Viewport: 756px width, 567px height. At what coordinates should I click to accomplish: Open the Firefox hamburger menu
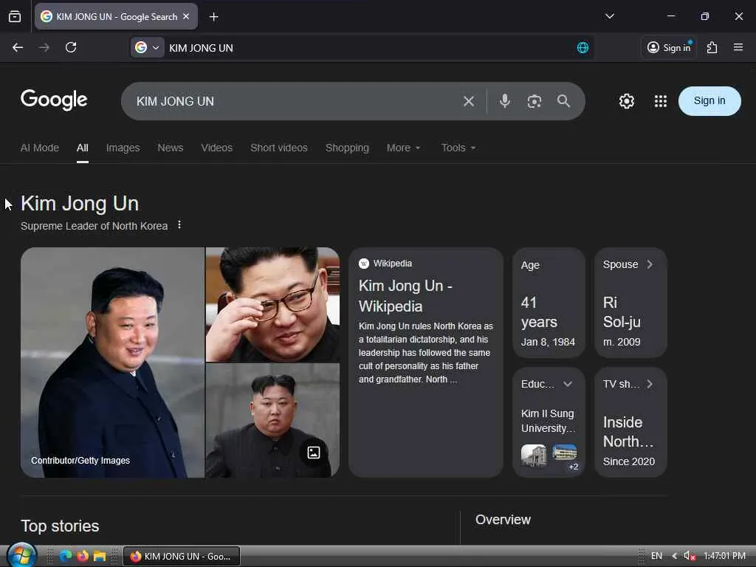click(x=738, y=47)
